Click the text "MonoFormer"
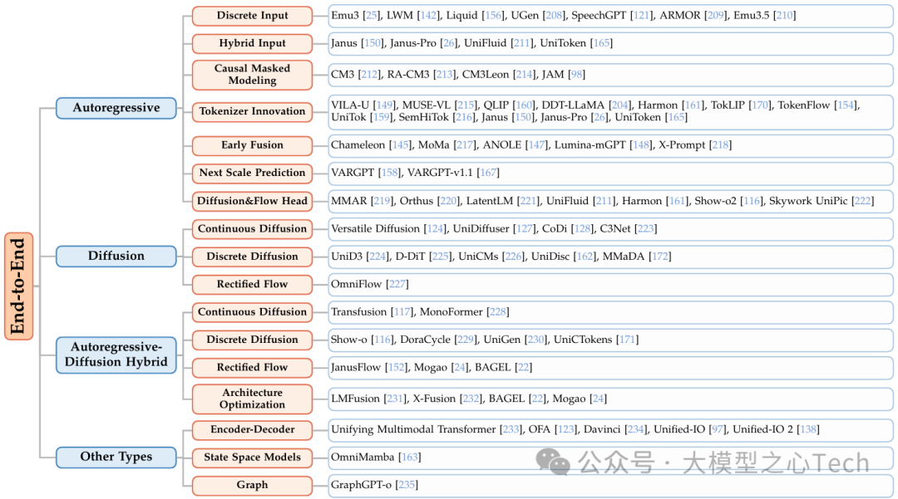 pos(451,312)
